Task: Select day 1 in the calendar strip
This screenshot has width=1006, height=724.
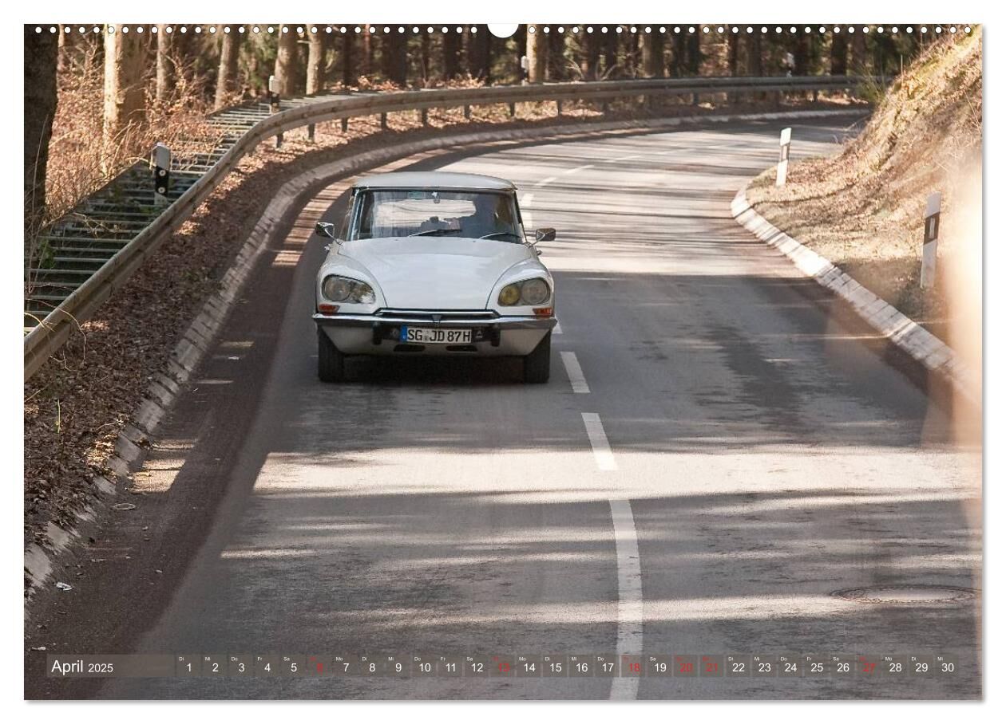Action: tap(188, 667)
